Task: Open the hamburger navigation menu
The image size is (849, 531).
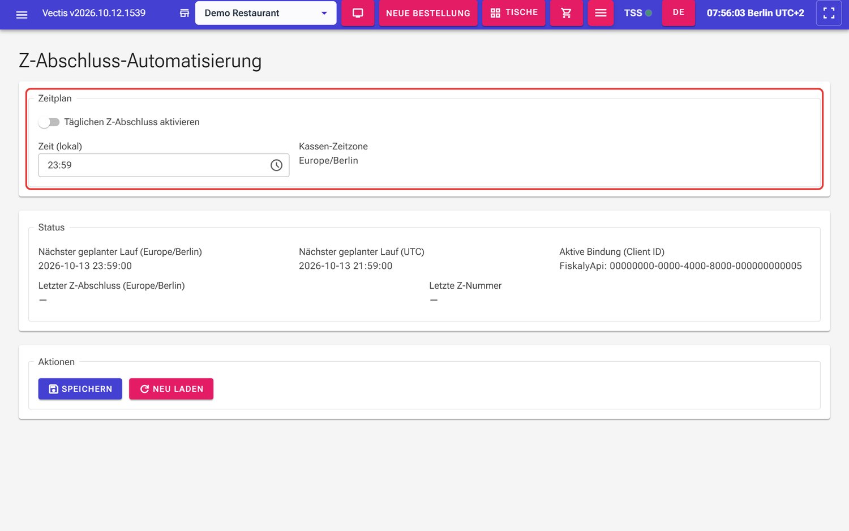Action: (22, 14)
